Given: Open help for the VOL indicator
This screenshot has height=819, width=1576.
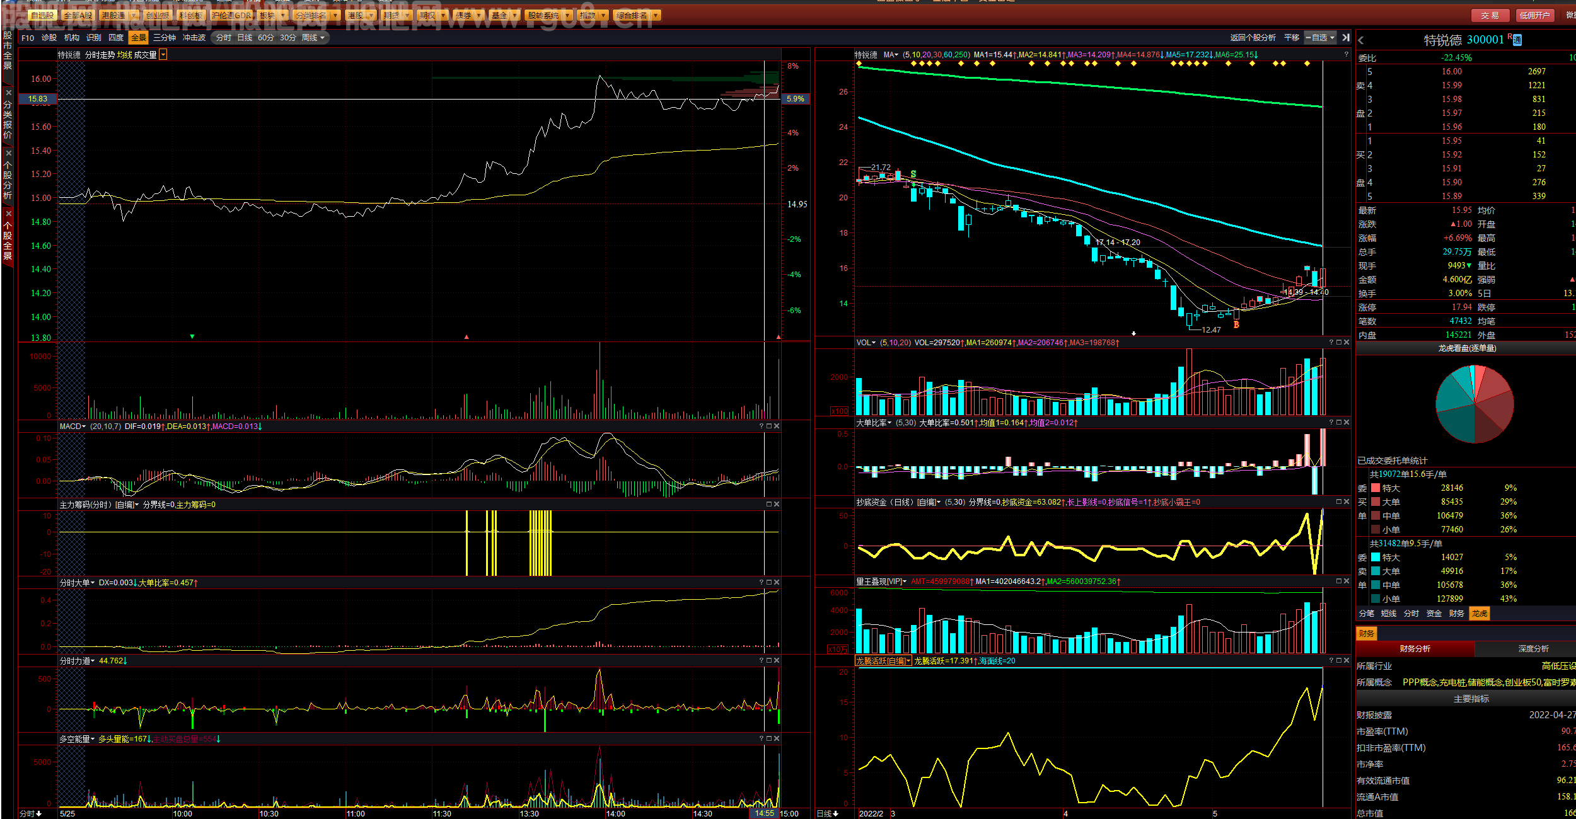Looking at the screenshot, I should (x=1331, y=343).
